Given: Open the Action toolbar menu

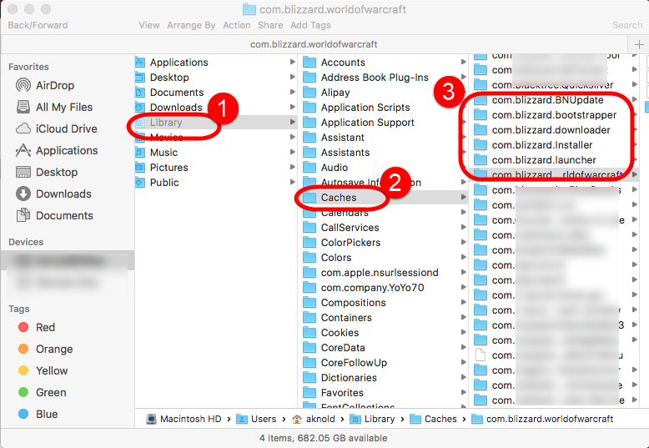Looking at the screenshot, I should click(237, 25).
